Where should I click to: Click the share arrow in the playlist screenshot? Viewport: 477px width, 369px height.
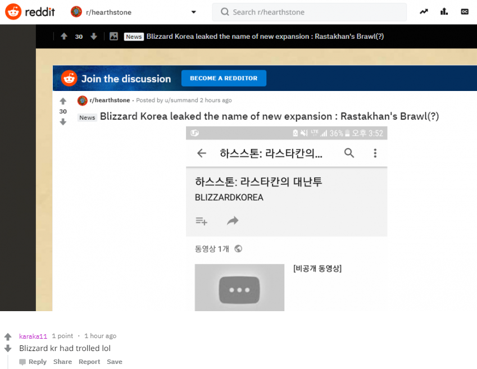point(233,221)
